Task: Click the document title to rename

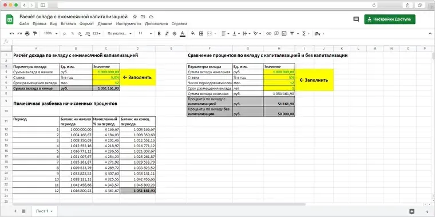Action: click(73, 17)
